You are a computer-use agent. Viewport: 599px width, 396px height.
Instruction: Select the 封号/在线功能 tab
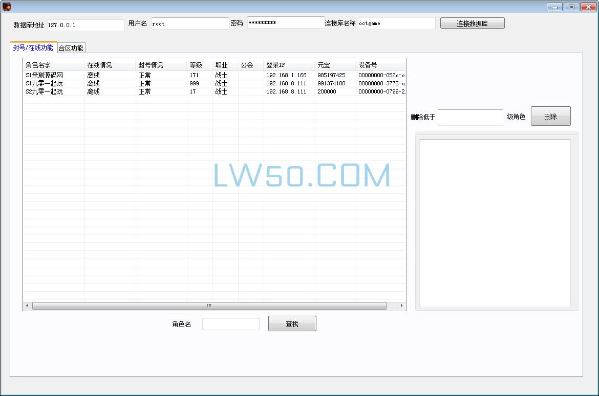[33, 47]
